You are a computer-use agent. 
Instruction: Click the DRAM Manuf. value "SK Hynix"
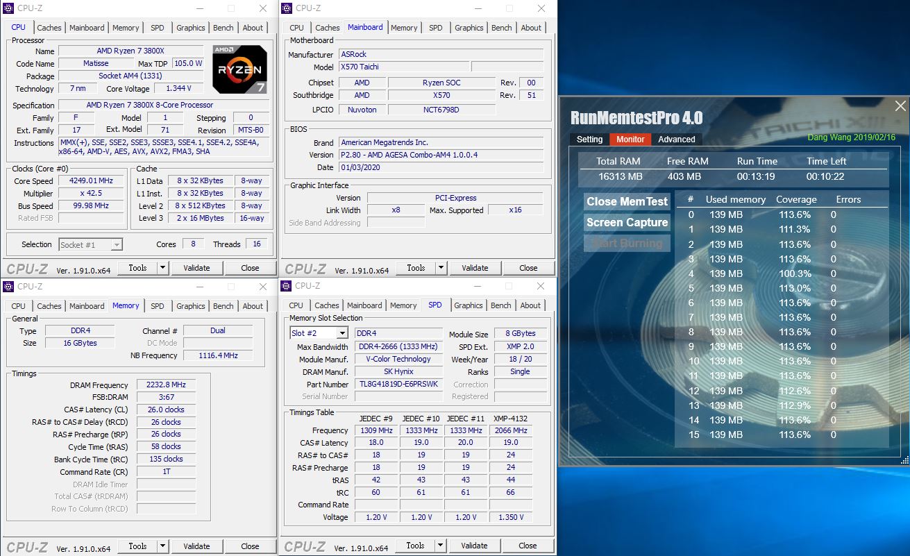[398, 371]
